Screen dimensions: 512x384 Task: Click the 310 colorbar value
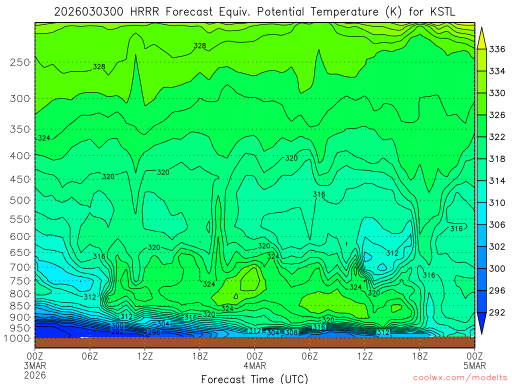coord(497,203)
